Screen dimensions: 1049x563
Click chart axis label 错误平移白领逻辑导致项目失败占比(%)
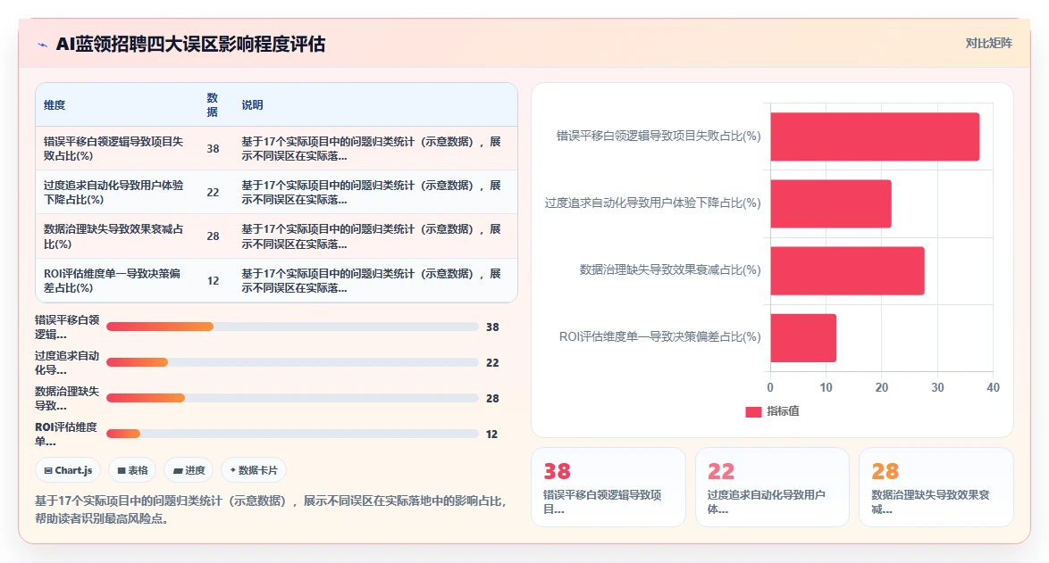659,137
